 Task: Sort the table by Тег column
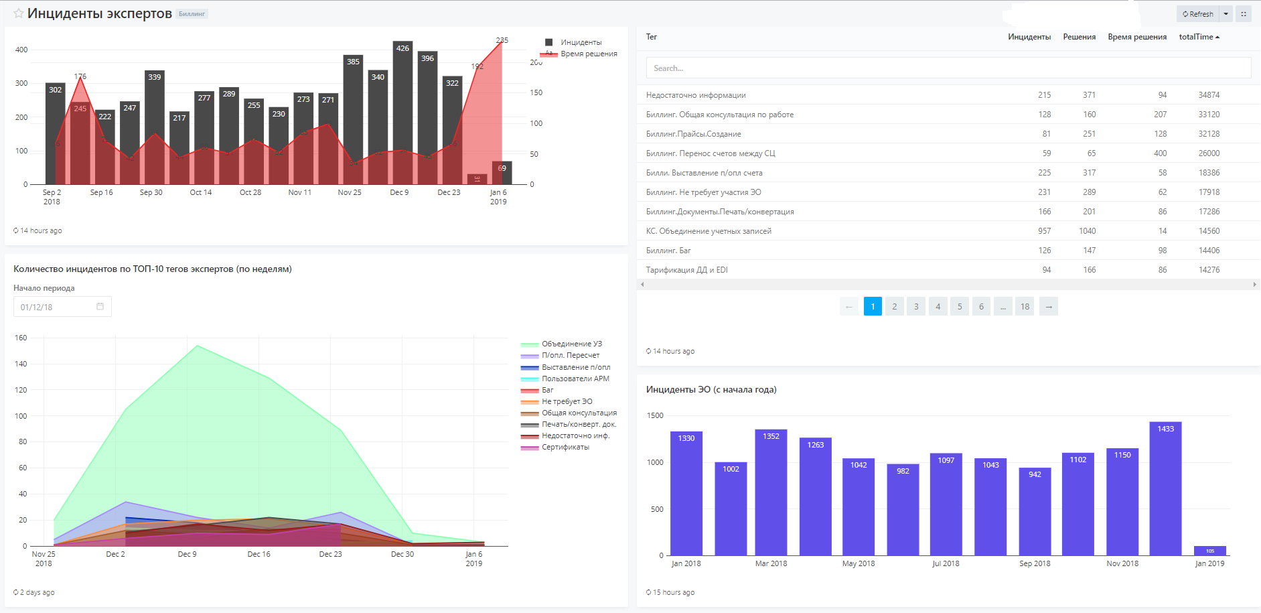click(652, 37)
